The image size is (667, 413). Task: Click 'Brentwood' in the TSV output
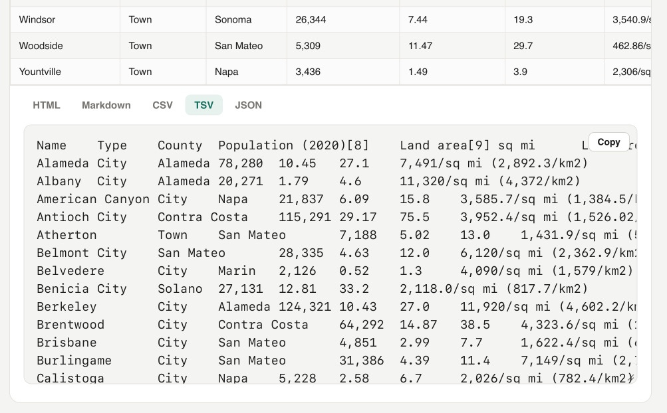70,325
